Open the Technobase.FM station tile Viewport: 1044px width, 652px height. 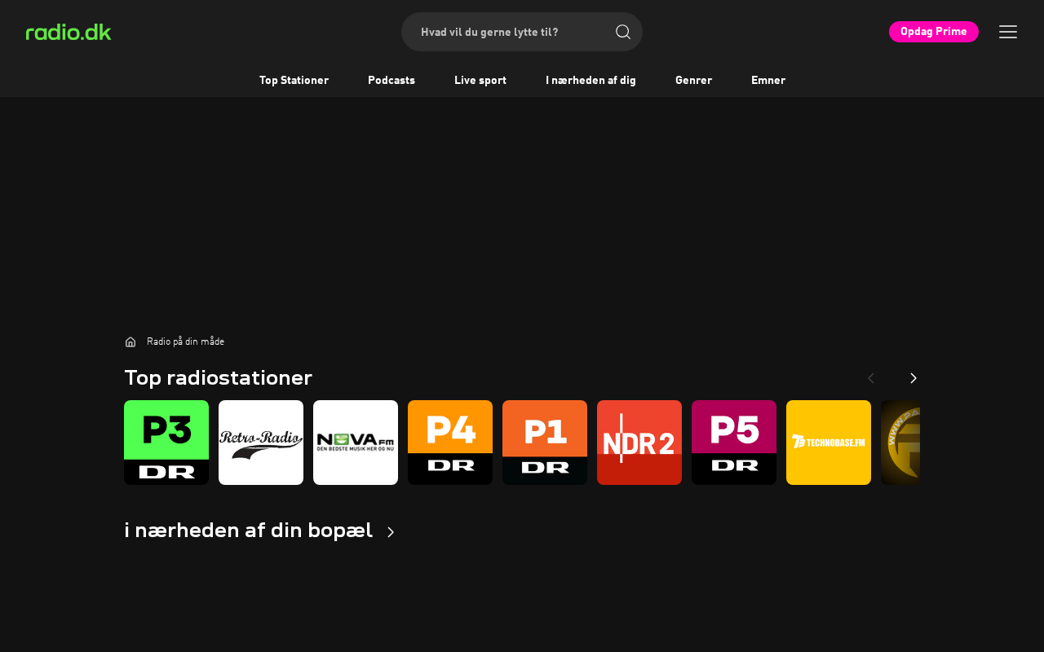tap(829, 443)
